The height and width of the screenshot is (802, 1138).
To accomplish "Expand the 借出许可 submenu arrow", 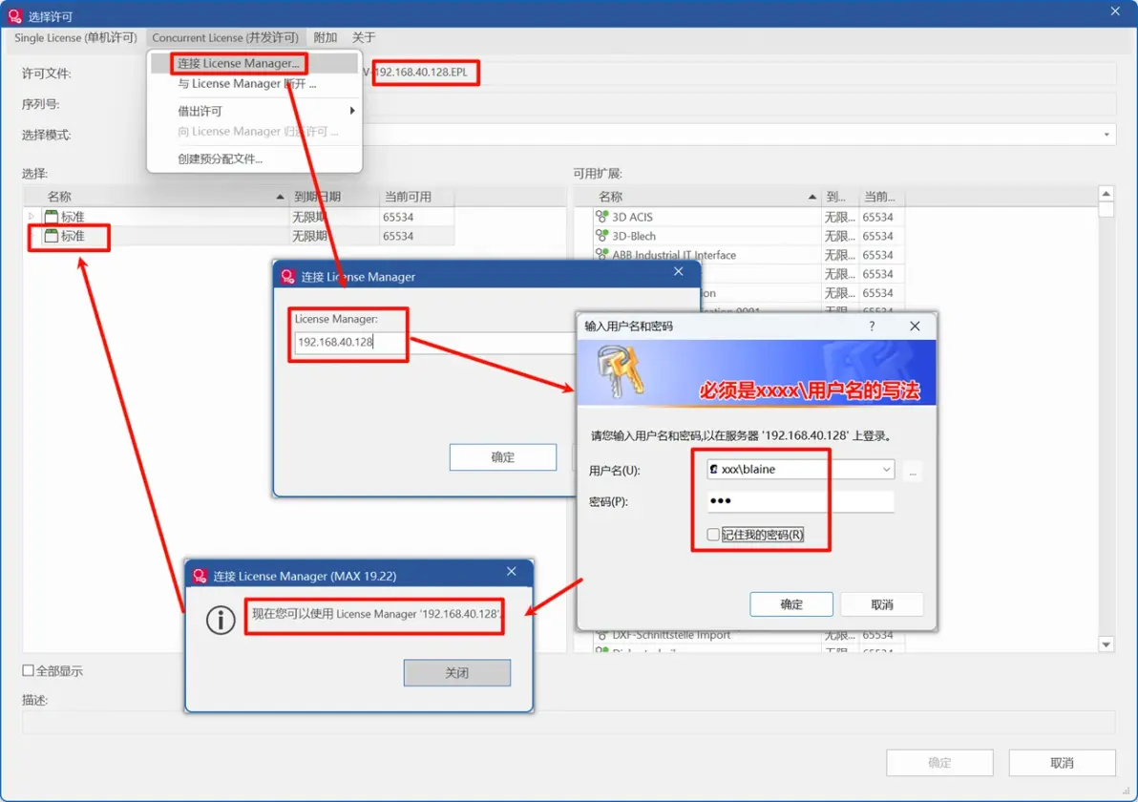I will pyautogui.click(x=352, y=111).
